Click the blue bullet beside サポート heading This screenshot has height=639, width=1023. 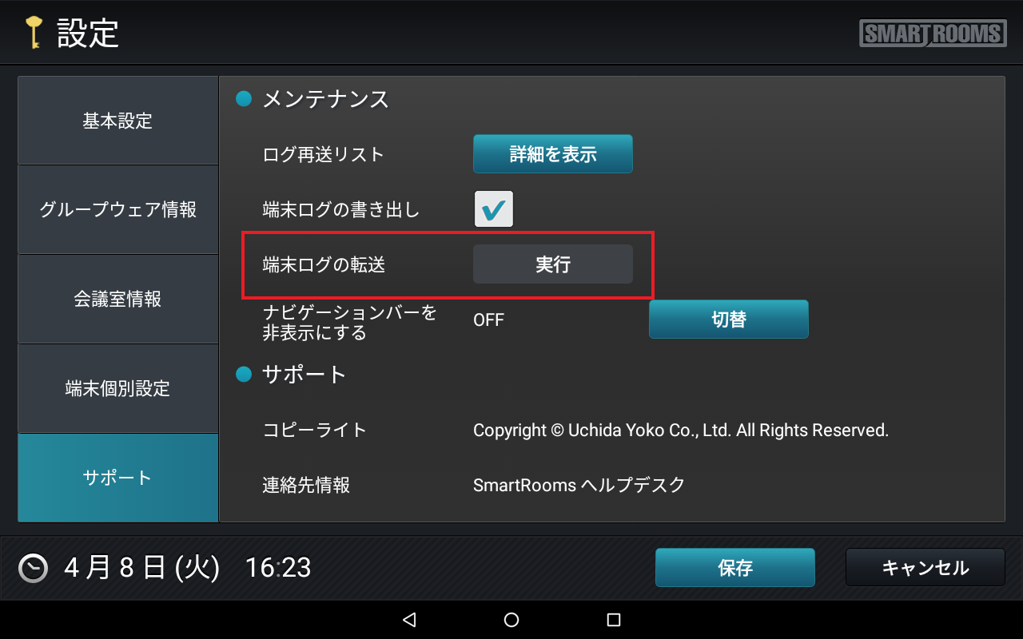click(x=244, y=374)
